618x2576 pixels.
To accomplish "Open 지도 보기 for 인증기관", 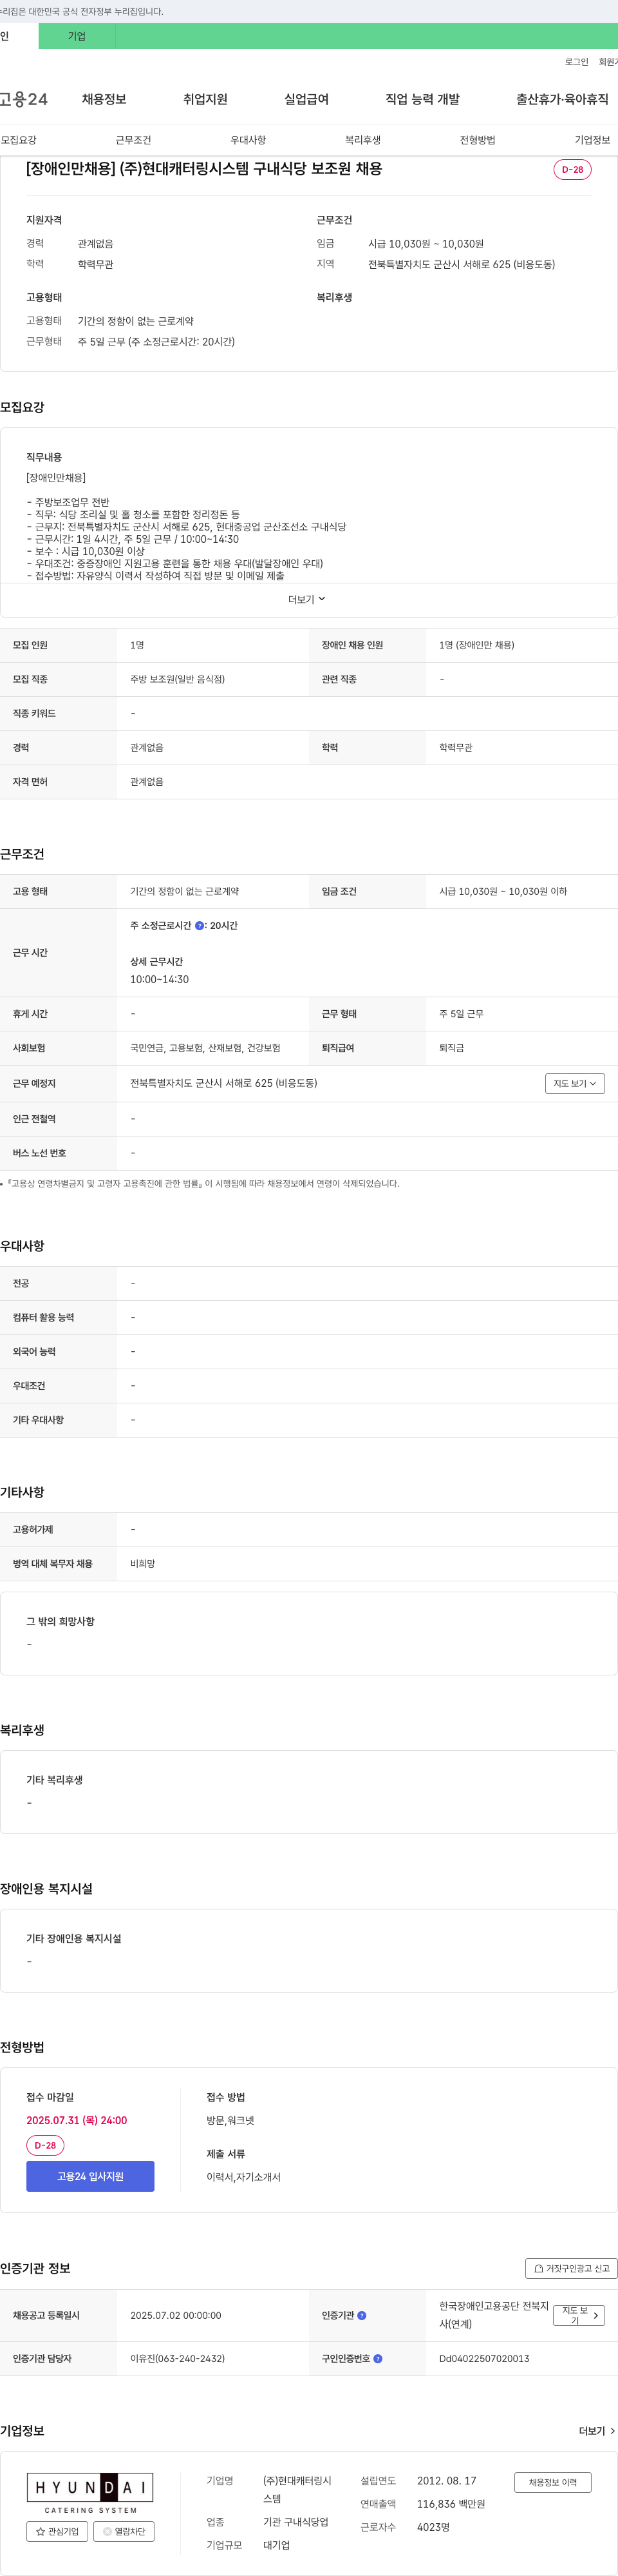I will [579, 2315].
